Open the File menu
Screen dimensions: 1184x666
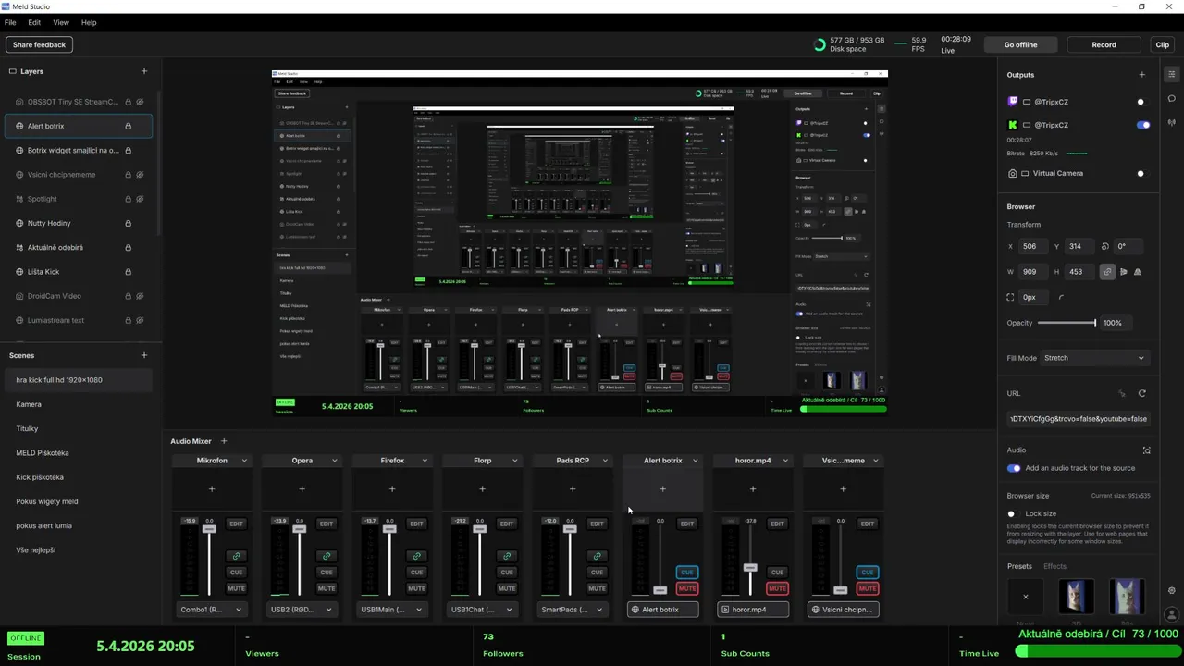click(x=10, y=22)
